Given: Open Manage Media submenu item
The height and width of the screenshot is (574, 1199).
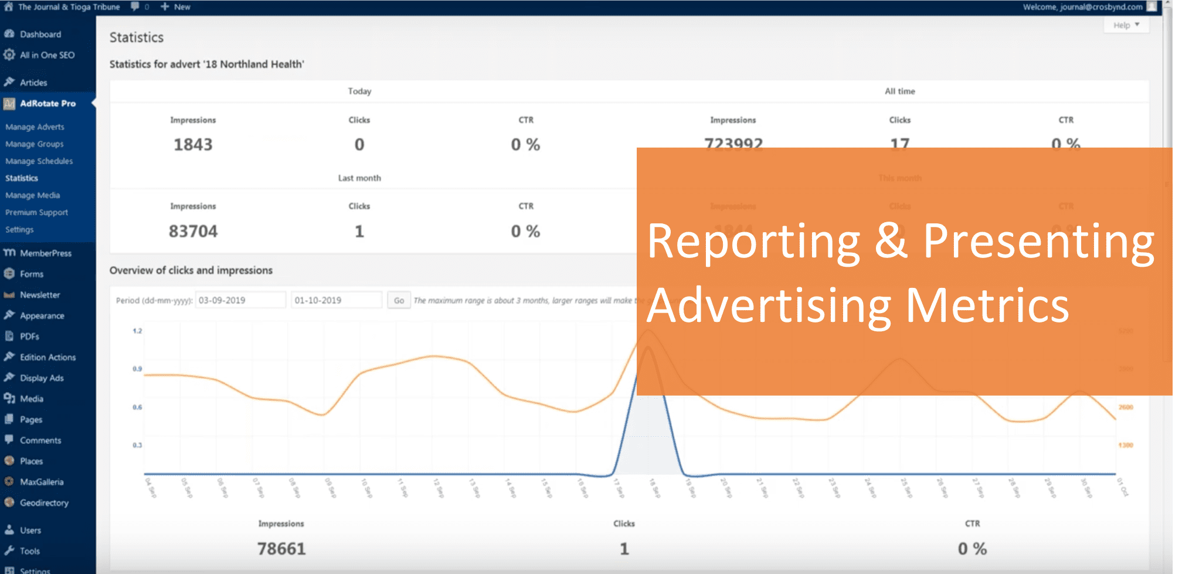Looking at the screenshot, I should pos(33,195).
